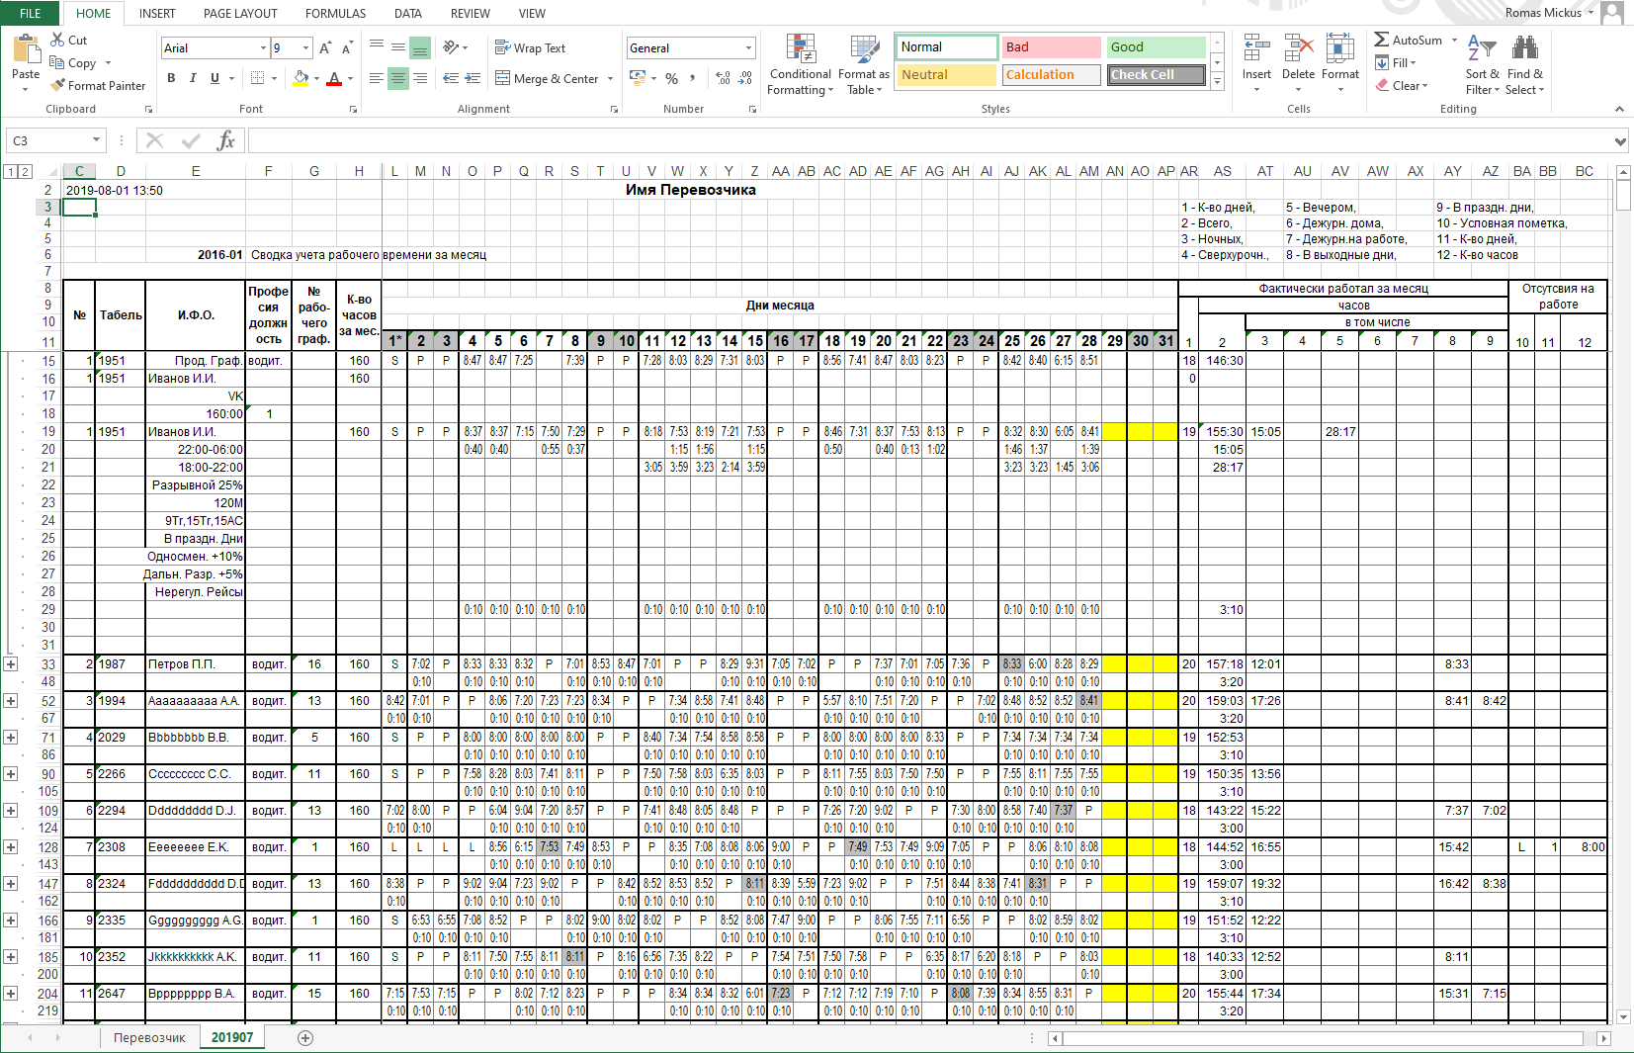Decrease font size icon
The width and height of the screenshot is (1634, 1053).
[347, 47]
